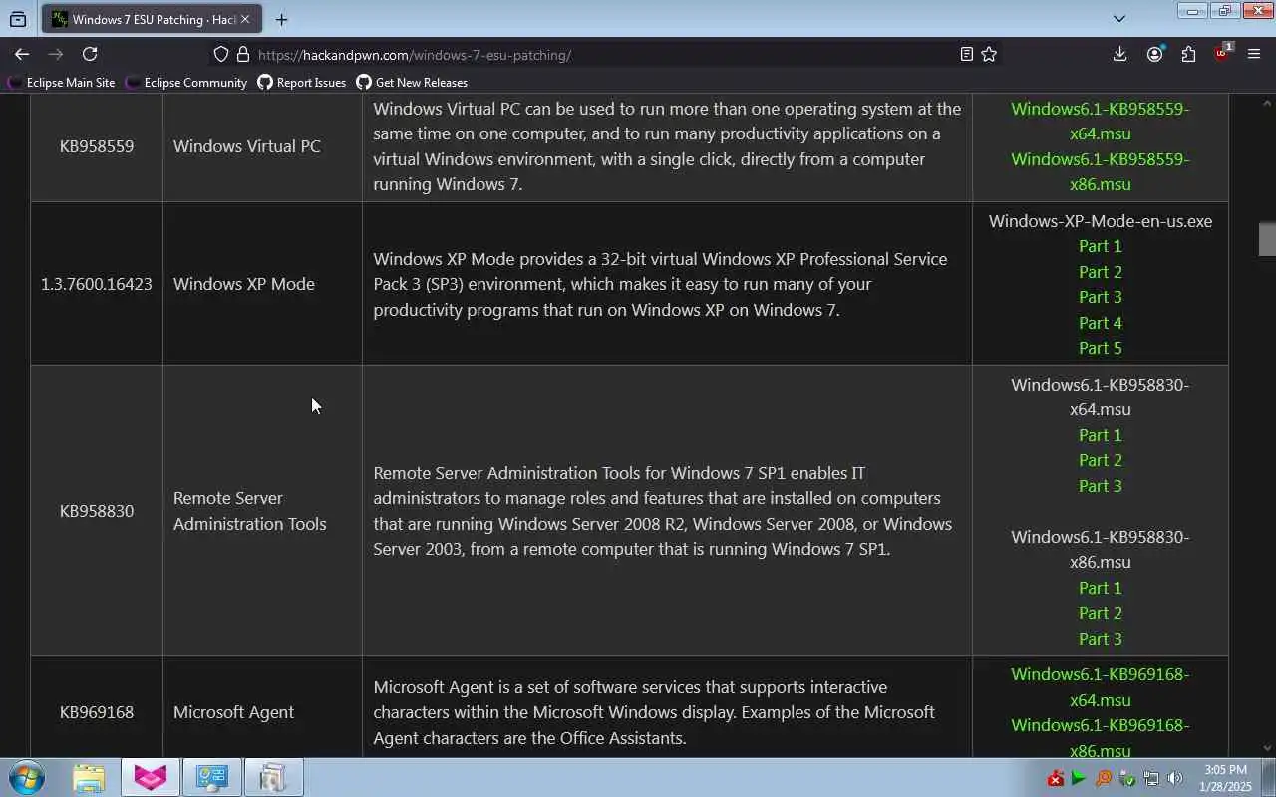This screenshot has width=1276, height=797.
Task: Download Windows XP Mode Part 1
Action: click(x=1100, y=246)
